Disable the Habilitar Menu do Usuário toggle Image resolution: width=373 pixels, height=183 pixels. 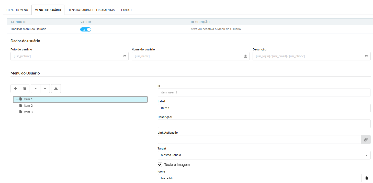[x=86, y=29]
